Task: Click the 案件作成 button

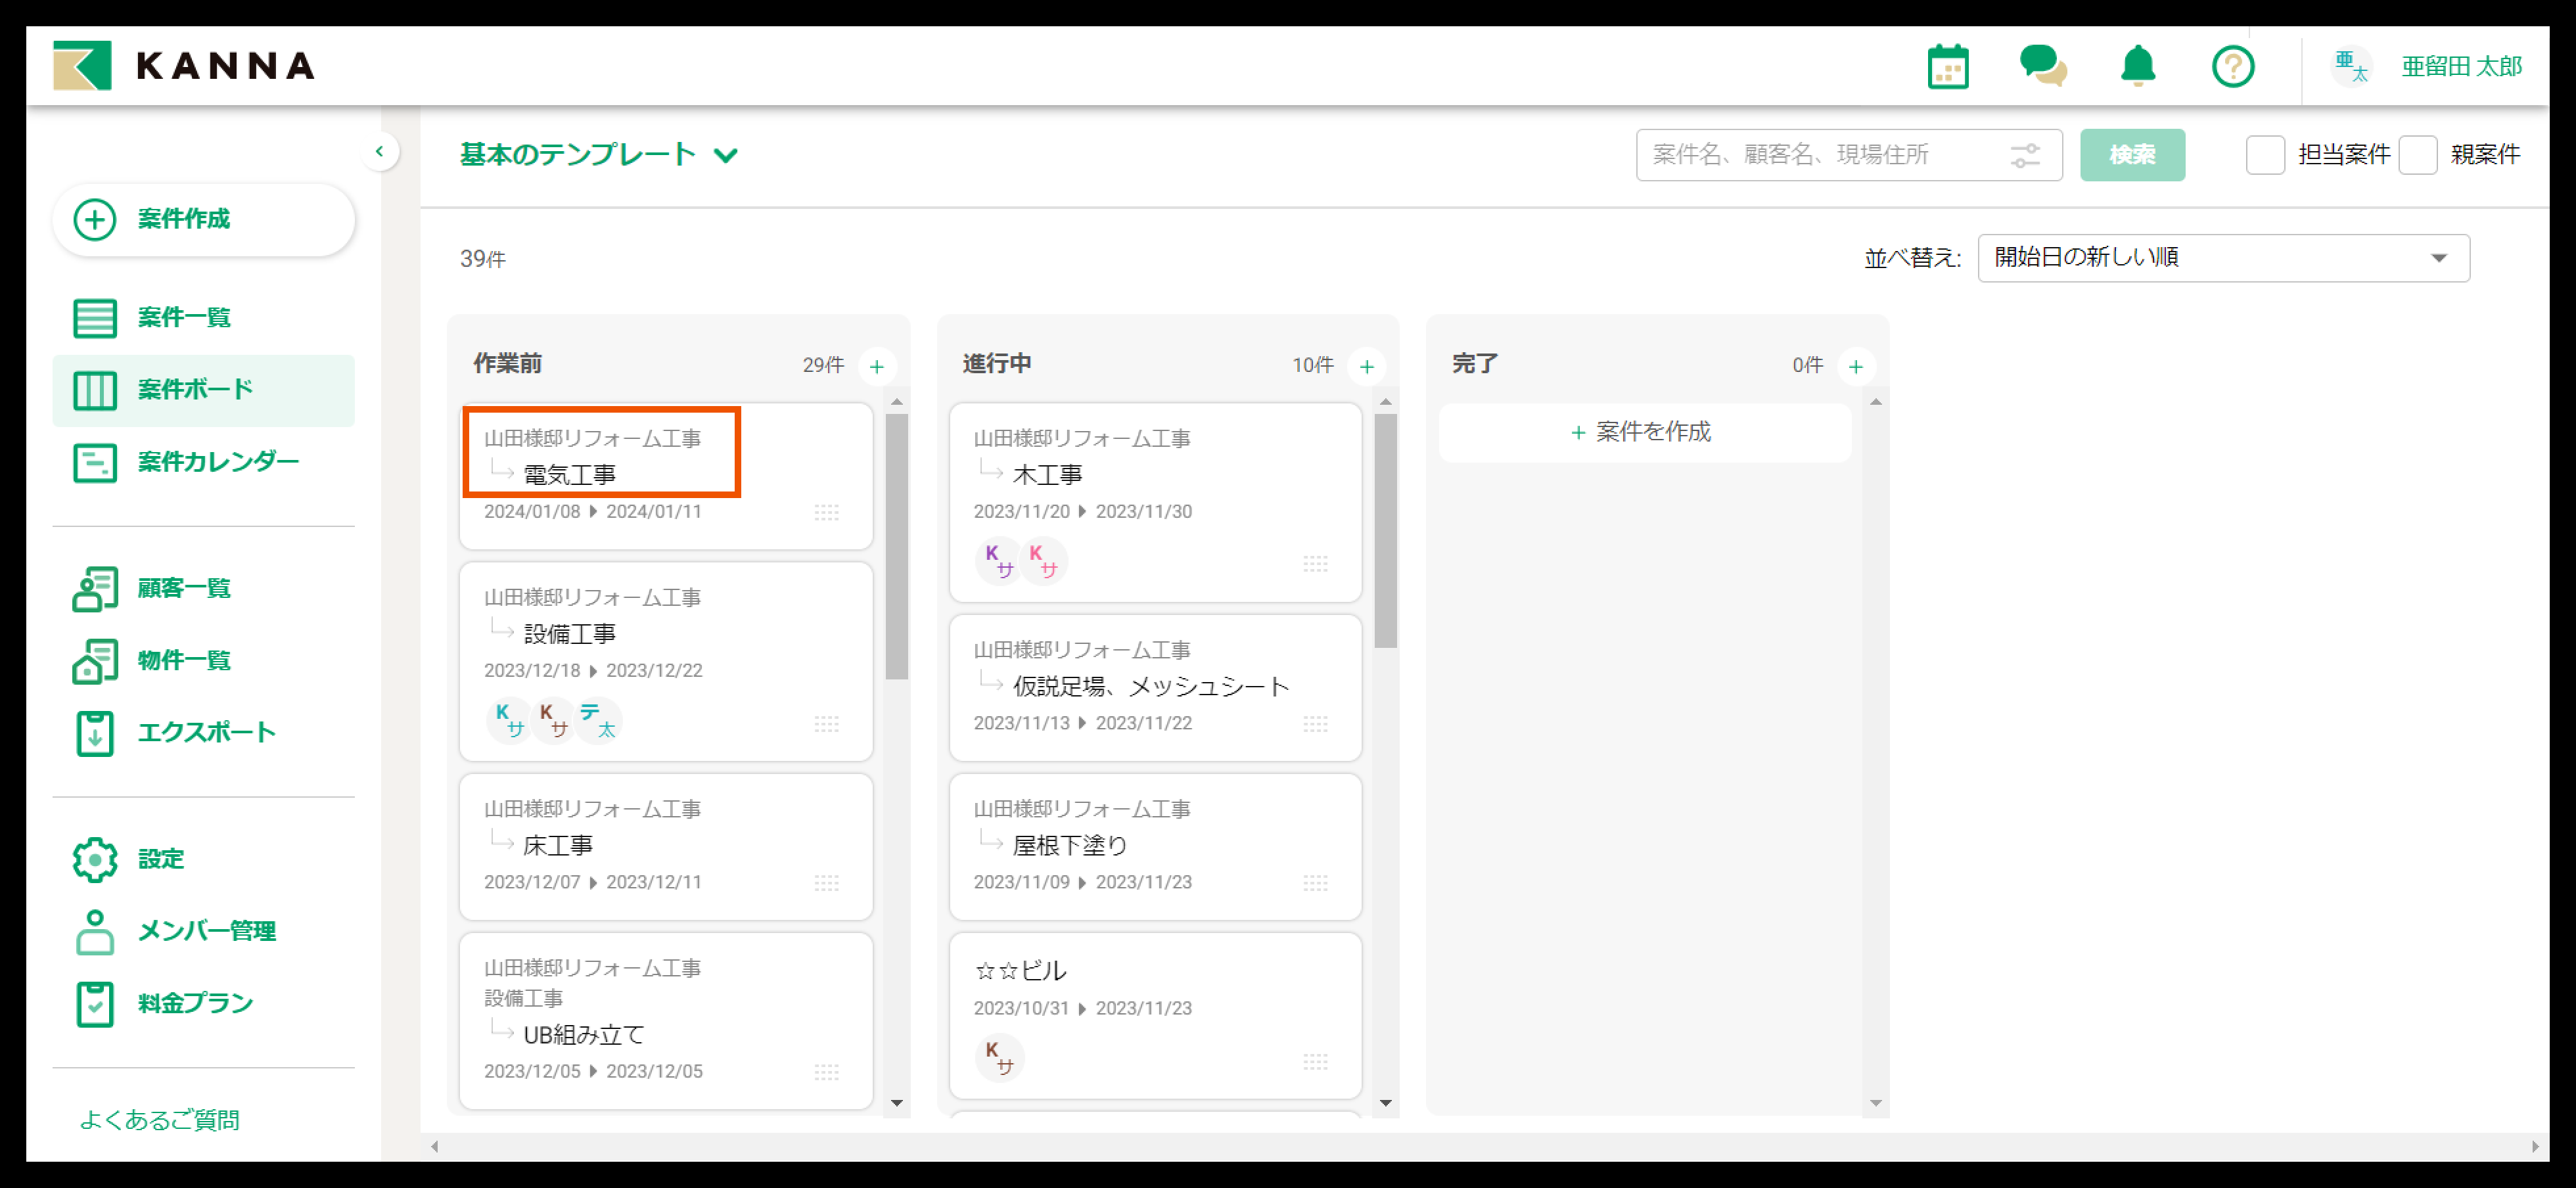Action: coord(203,219)
